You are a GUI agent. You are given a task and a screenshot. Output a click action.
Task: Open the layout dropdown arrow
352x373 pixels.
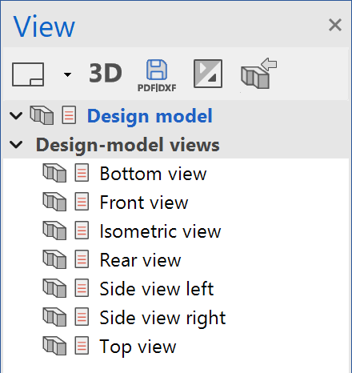click(67, 74)
